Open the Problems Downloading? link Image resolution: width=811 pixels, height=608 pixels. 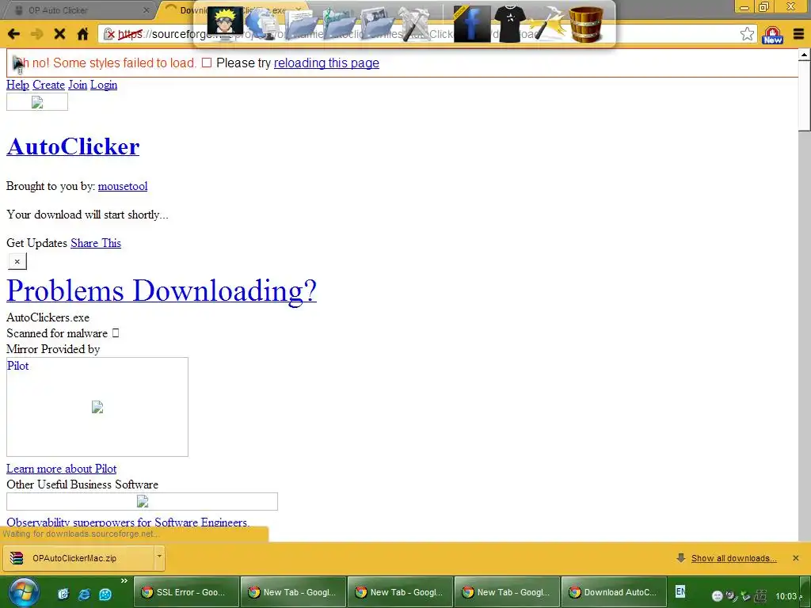162,291
